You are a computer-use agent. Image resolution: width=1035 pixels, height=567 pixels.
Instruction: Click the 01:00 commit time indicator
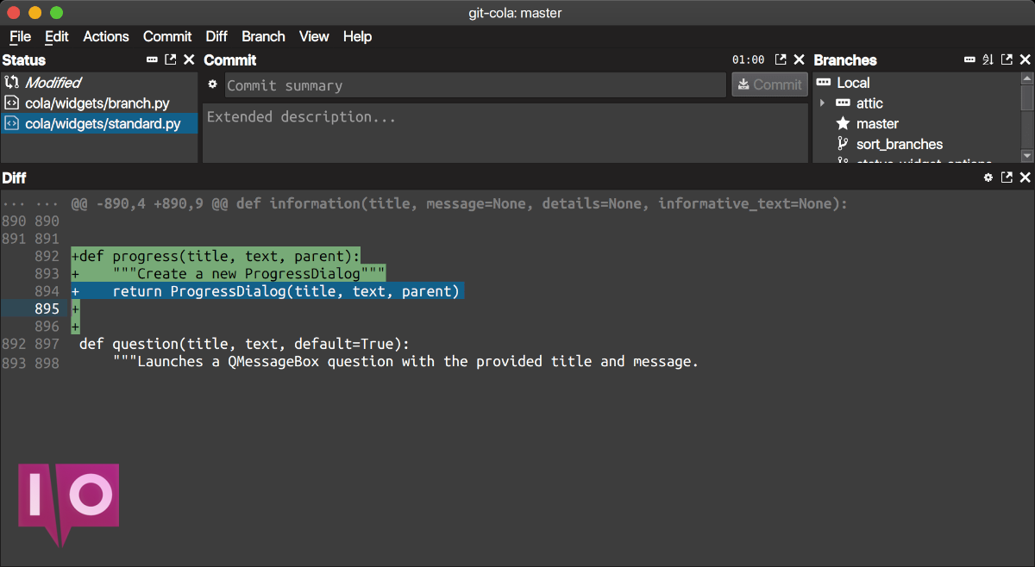pyautogui.click(x=748, y=59)
